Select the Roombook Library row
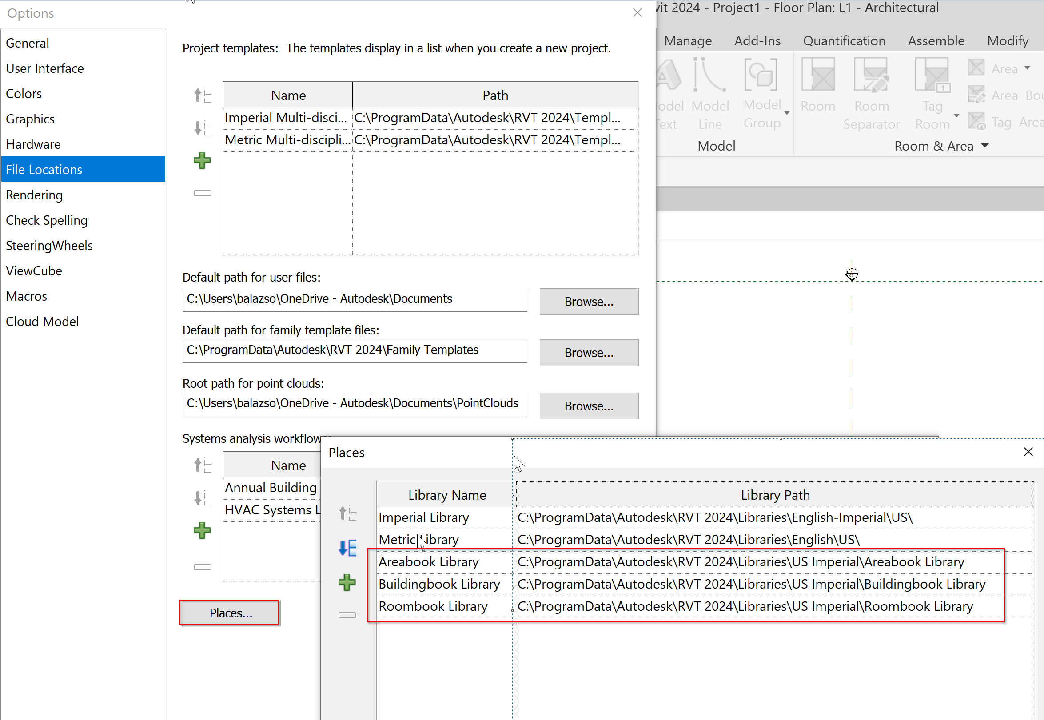This screenshot has height=720, width=1044. (433, 606)
